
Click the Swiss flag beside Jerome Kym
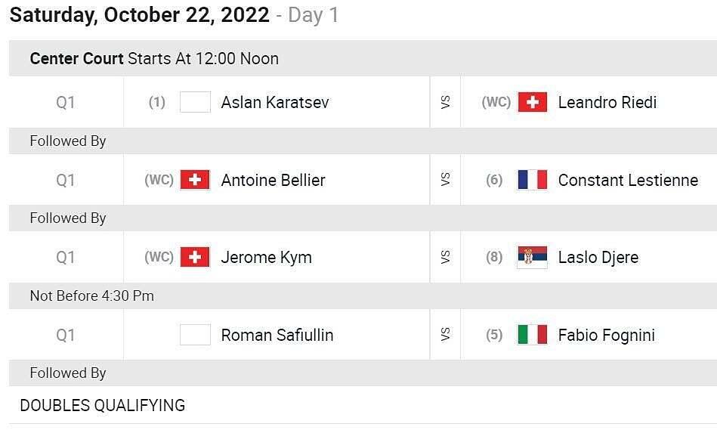tap(195, 257)
